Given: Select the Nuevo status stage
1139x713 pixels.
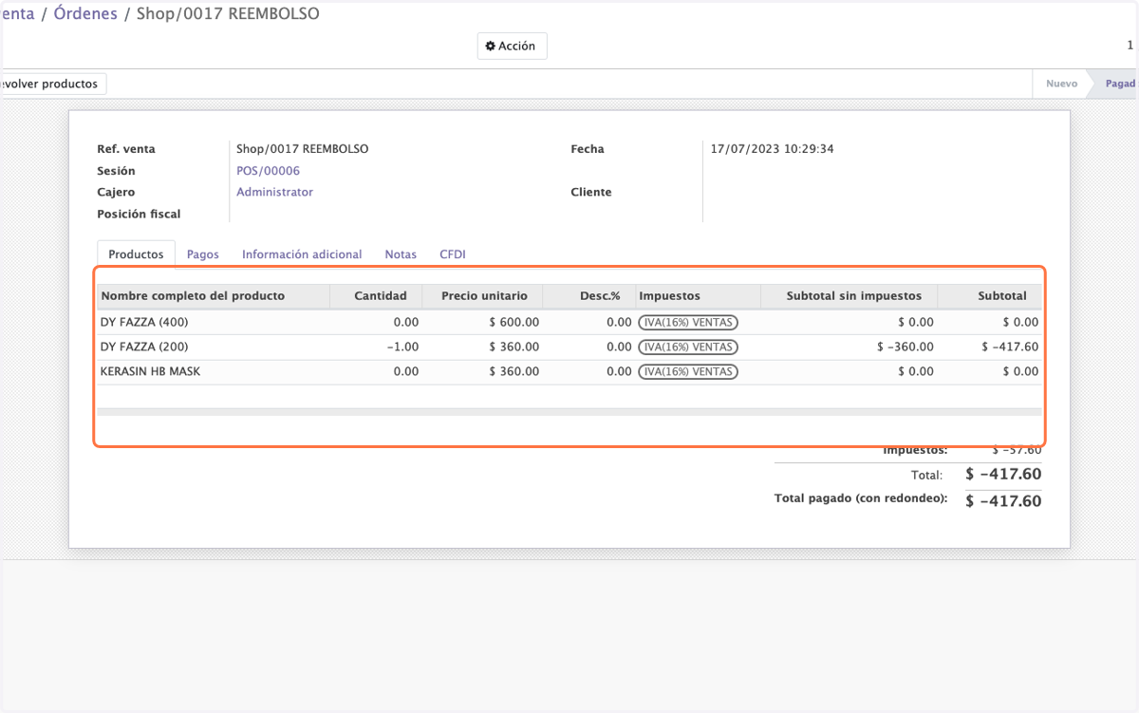Looking at the screenshot, I should pyautogui.click(x=1061, y=84).
